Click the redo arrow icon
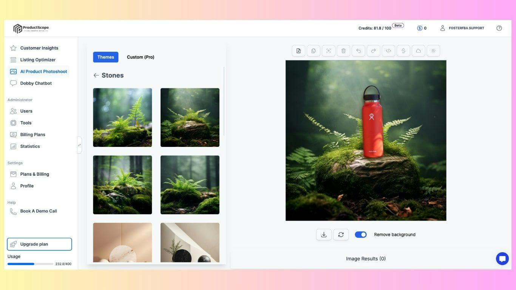 373,51
